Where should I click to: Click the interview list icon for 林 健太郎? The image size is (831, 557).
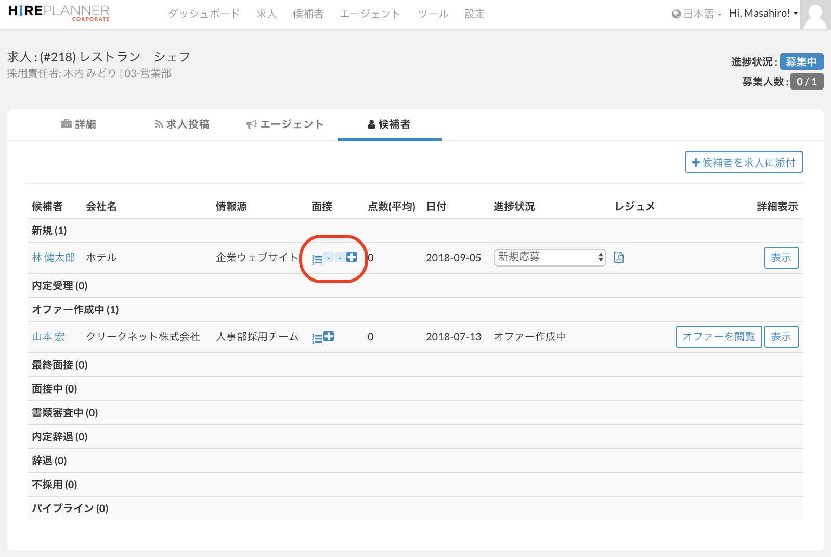pyautogui.click(x=317, y=259)
